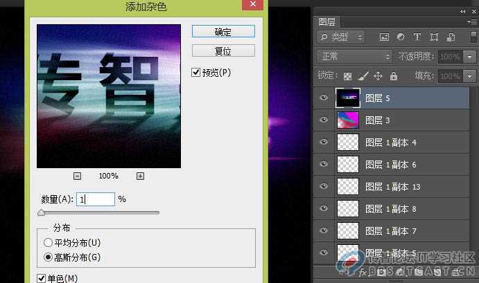Click the 数量 amount slider handle
Screen dimensions: 479x283
(42, 213)
